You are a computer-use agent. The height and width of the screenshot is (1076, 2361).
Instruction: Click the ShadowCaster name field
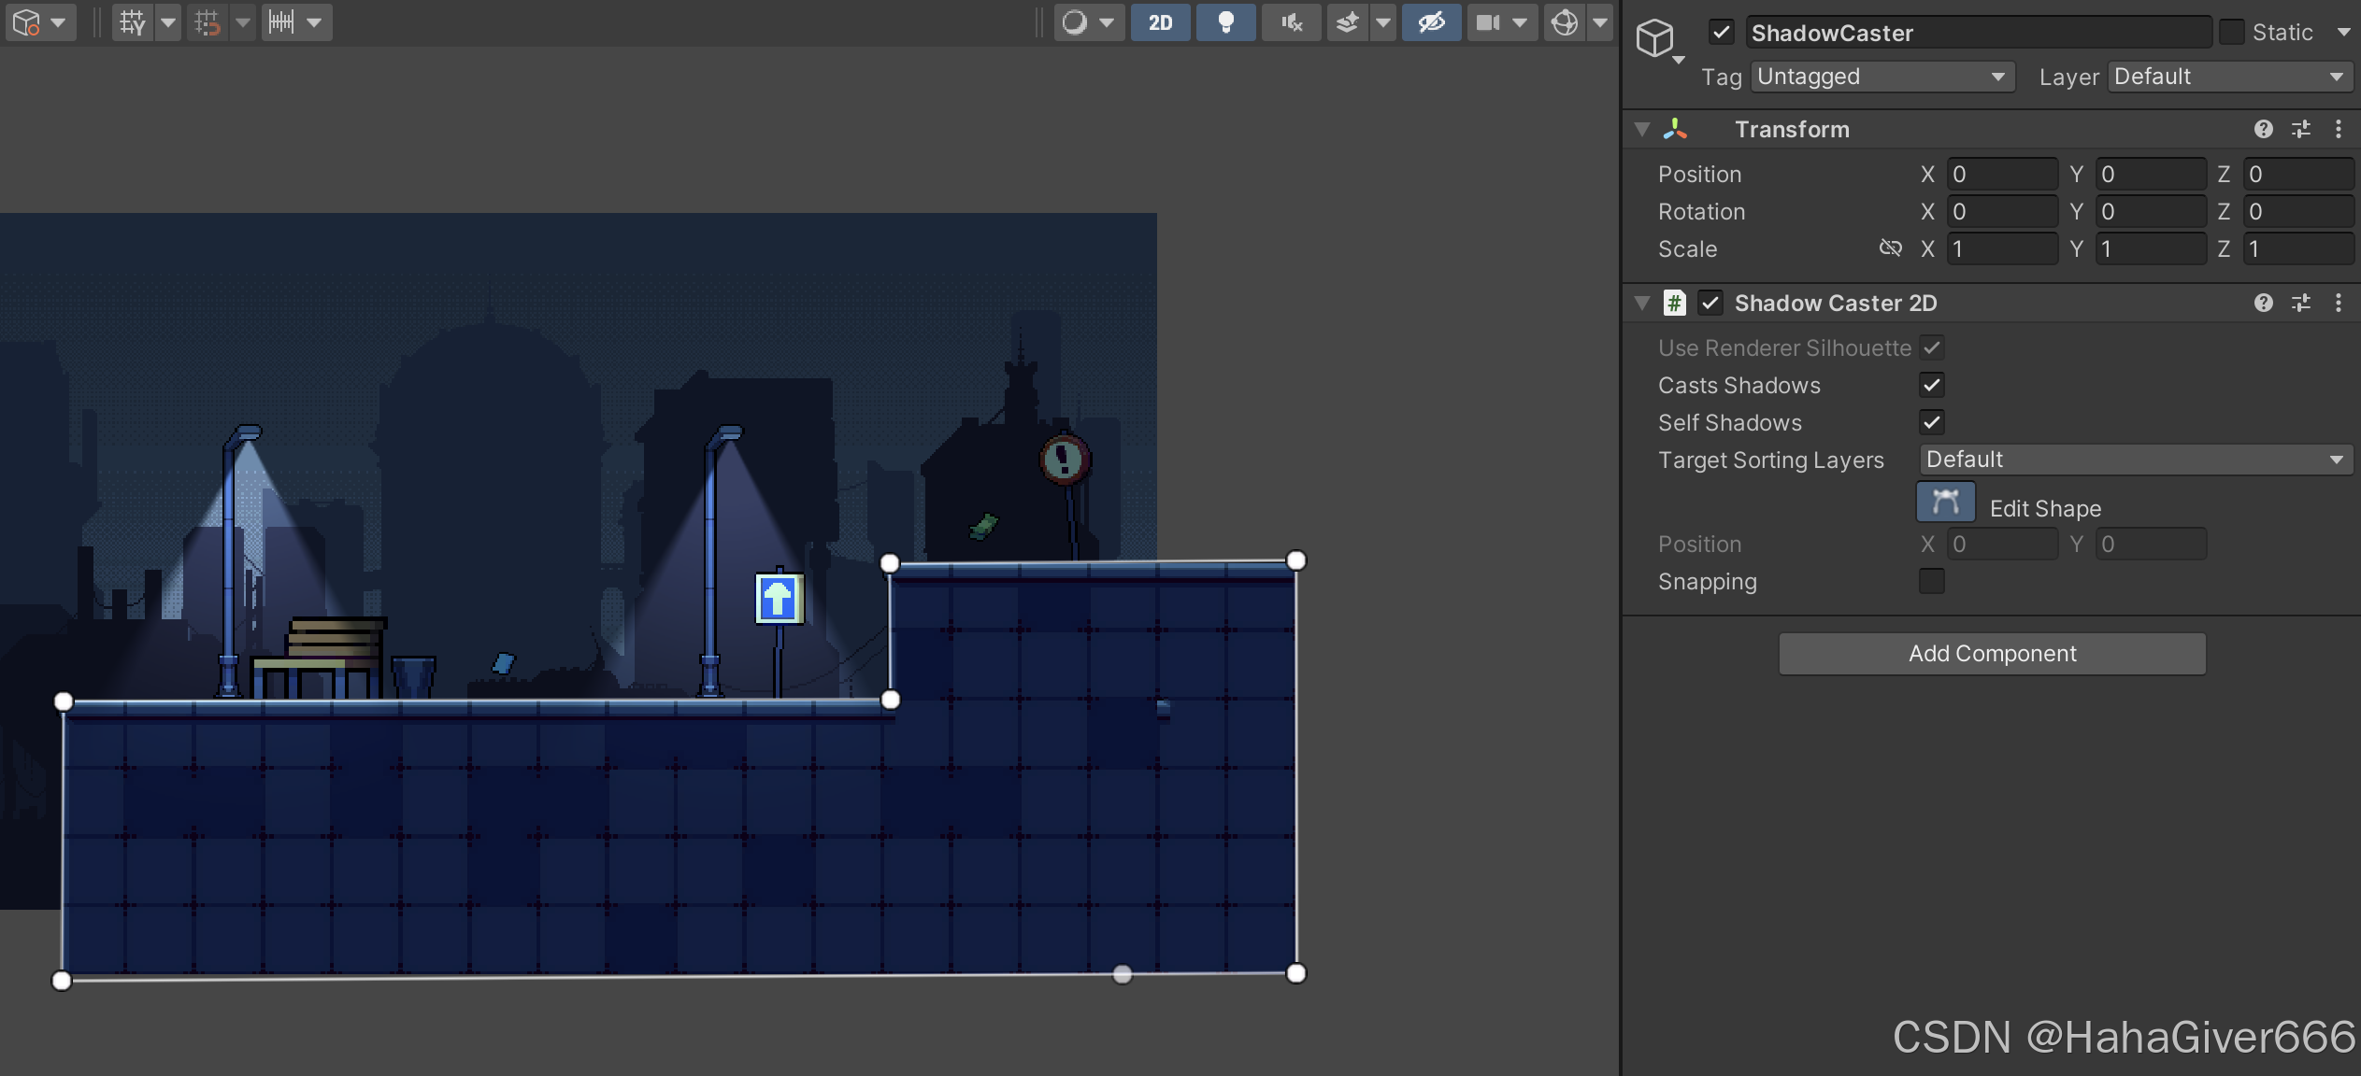1977,33
